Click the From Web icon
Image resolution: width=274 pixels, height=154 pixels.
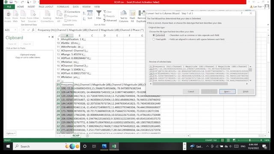point(15,16)
